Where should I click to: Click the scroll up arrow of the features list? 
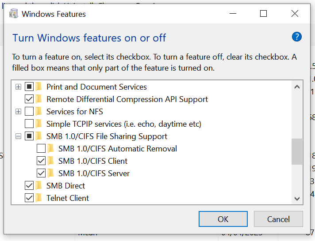297,87
